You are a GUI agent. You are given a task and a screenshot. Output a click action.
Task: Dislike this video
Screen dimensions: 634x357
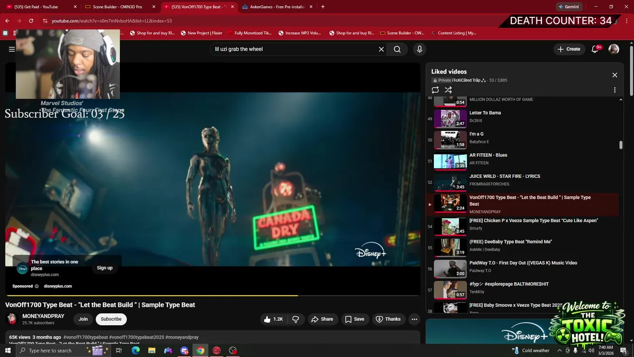click(x=296, y=319)
